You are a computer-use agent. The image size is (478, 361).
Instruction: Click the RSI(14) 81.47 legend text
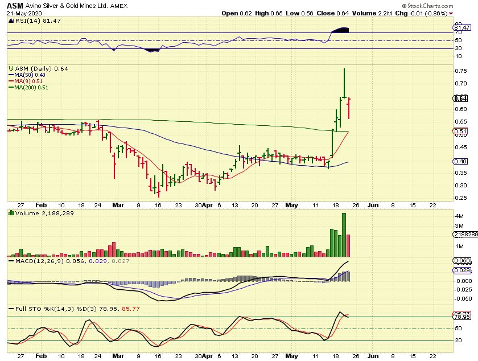point(38,20)
